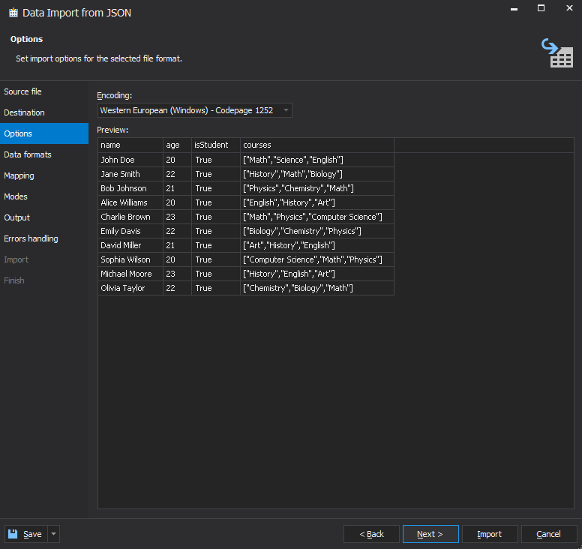Screen dimensions: 582x549
Task: Select the Sophia Wilson name cell
Action: tap(130, 259)
